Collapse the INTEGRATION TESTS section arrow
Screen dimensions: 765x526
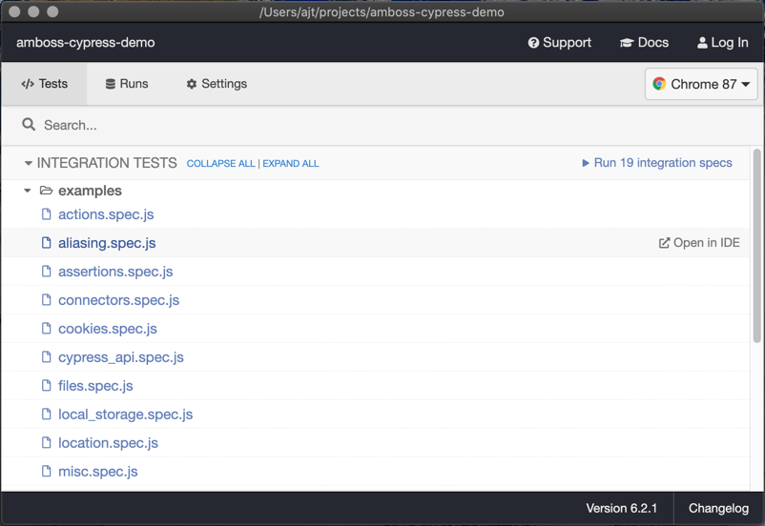[x=29, y=163]
